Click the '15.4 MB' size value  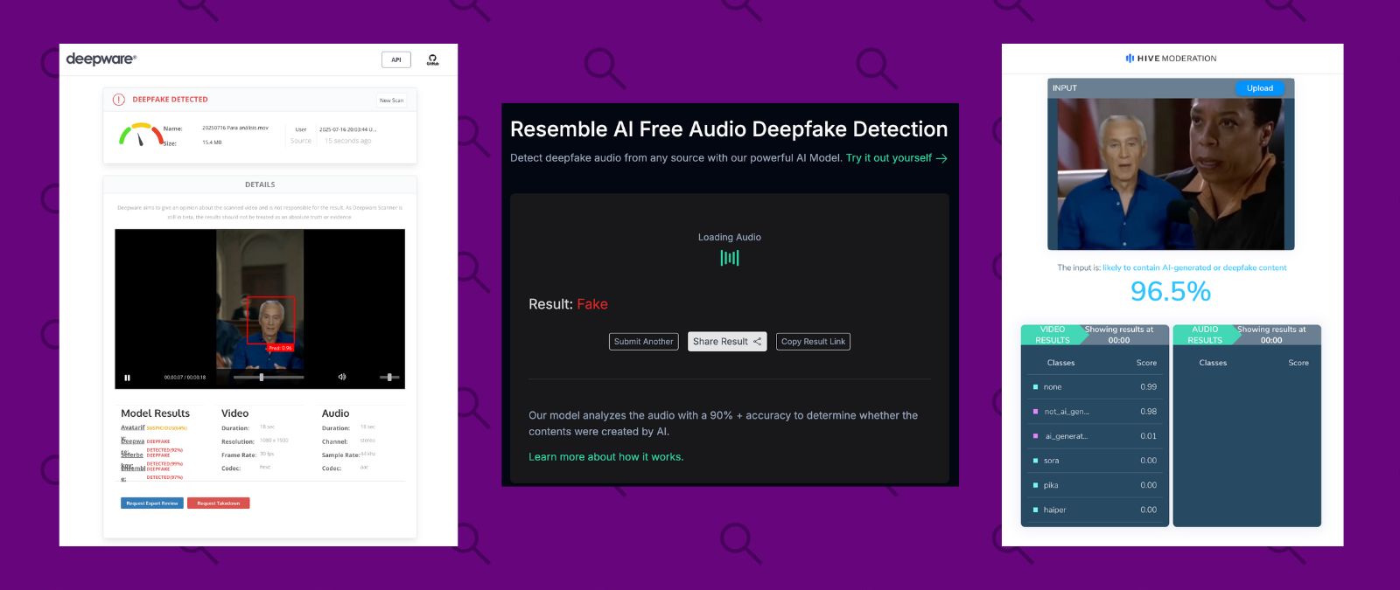[x=212, y=142]
